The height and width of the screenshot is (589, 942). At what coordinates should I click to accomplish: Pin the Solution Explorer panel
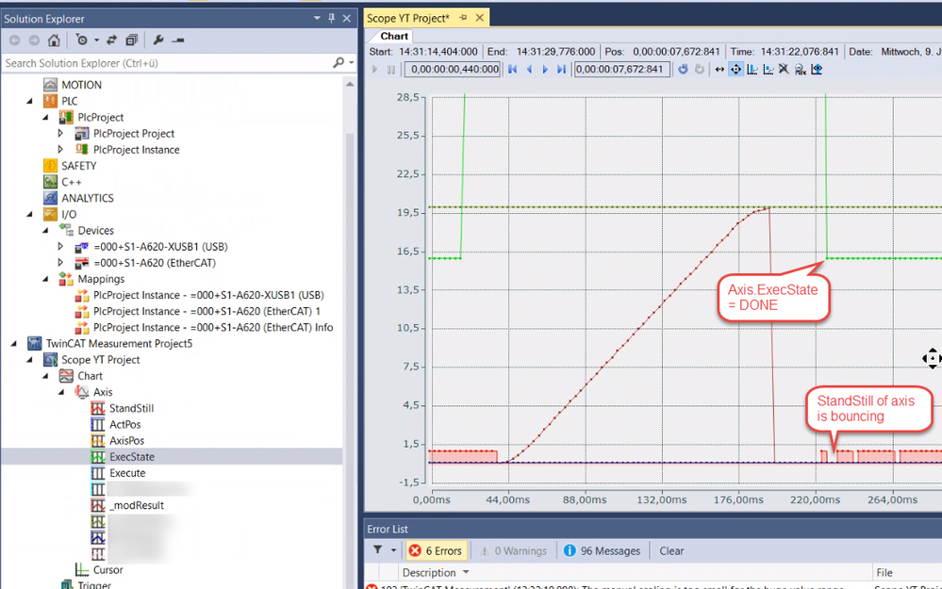pyautogui.click(x=332, y=19)
